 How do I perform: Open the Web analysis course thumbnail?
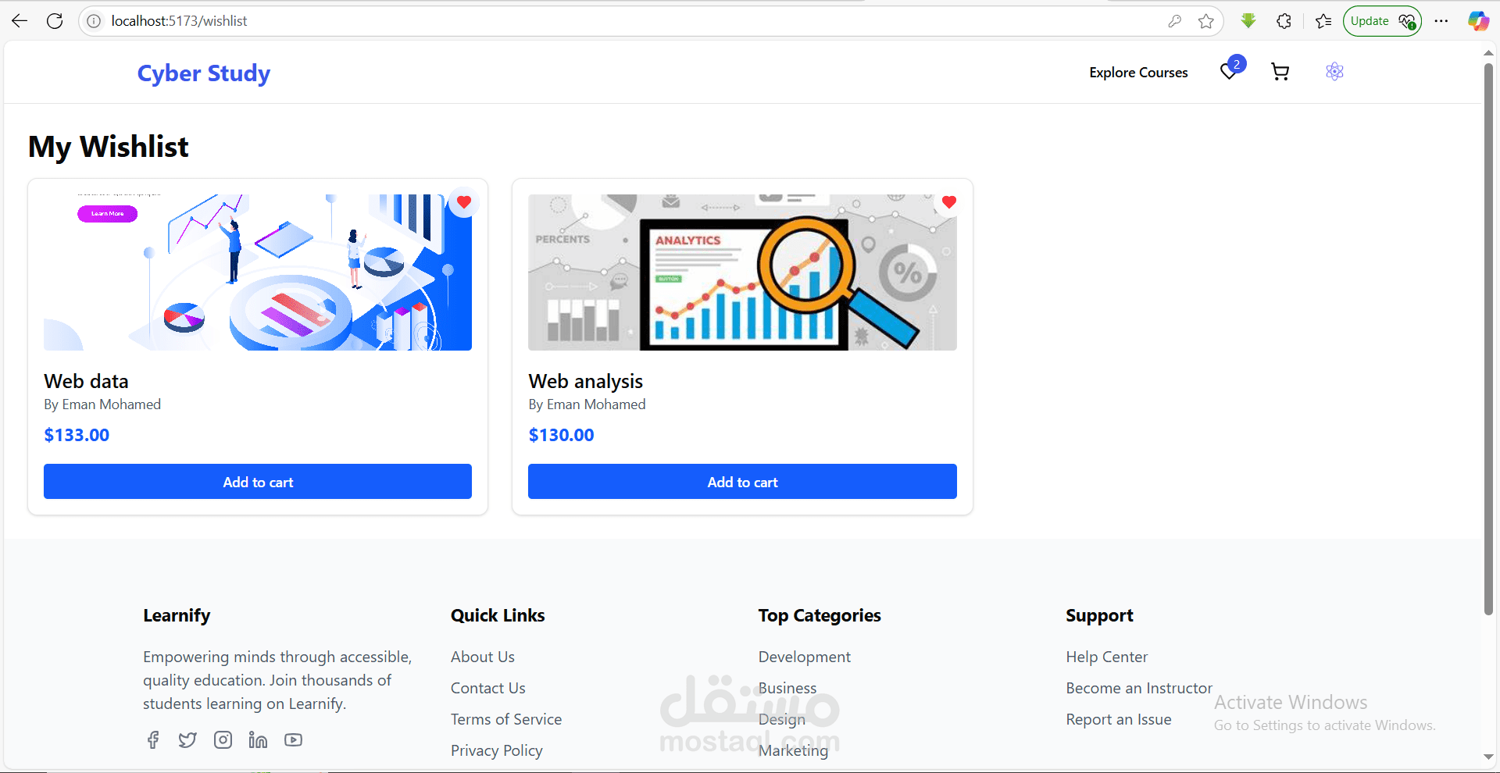742,273
